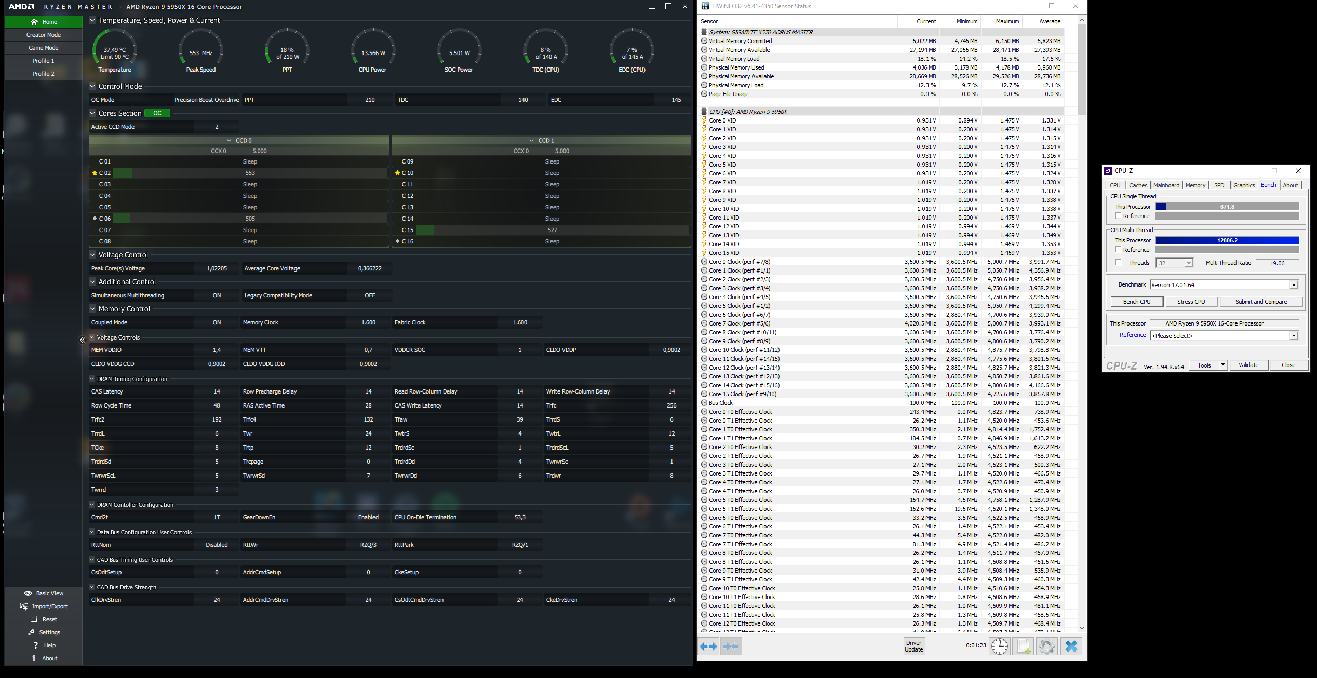
Task: Click the C 15 core speed bar
Action: click(553, 230)
